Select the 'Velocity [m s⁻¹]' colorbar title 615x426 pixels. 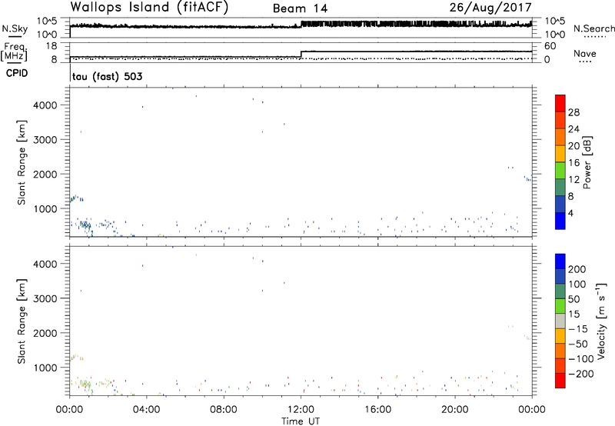600,321
